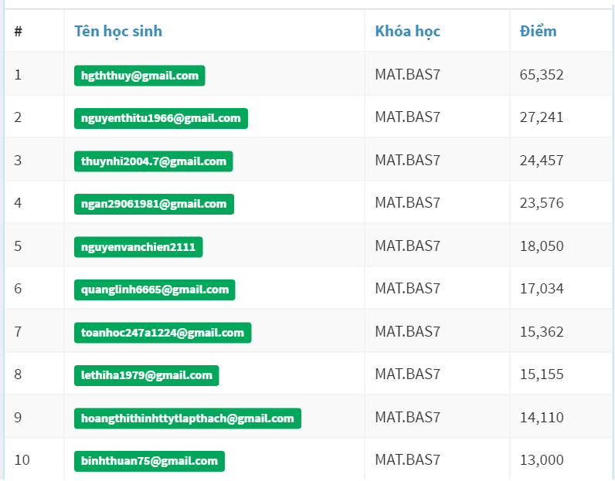The image size is (615, 481).
Task: Click MAT.BAS7 course in quanglinh6665 row
Action: (x=407, y=288)
